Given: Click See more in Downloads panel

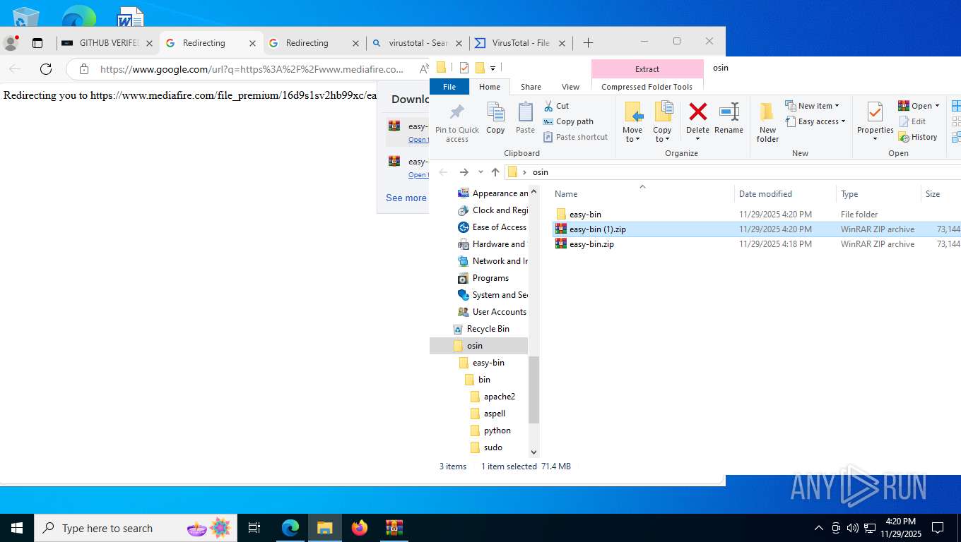Looking at the screenshot, I should point(406,198).
